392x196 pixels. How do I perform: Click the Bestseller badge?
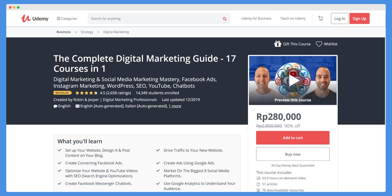coord(63,93)
